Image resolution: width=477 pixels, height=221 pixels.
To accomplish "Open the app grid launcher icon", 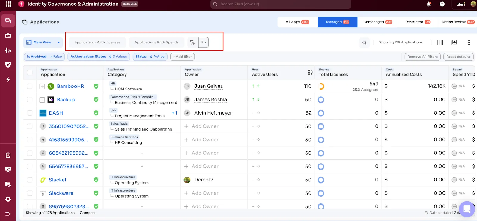I will click(9, 4).
